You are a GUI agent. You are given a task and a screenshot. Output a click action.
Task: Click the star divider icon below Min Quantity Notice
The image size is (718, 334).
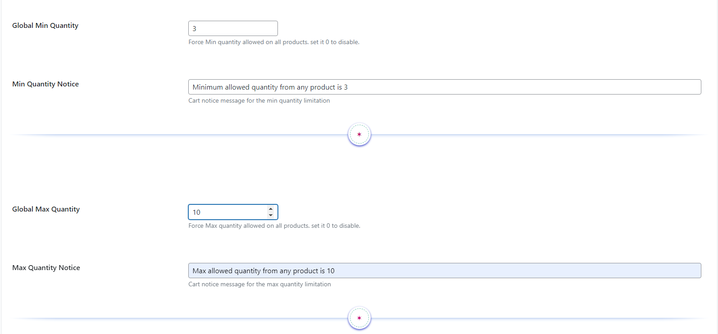pos(359,135)
